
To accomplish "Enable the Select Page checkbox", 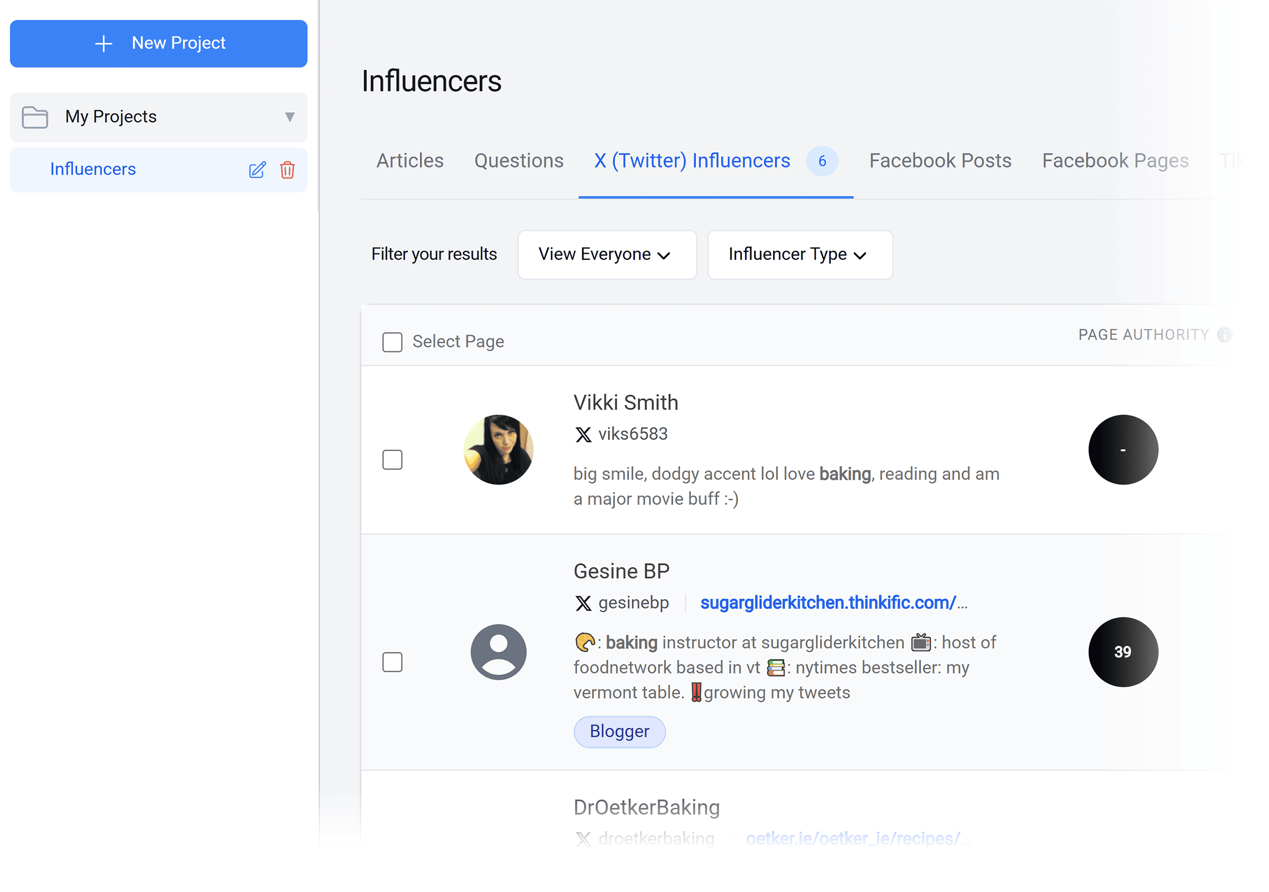I will tap(392, 342).
